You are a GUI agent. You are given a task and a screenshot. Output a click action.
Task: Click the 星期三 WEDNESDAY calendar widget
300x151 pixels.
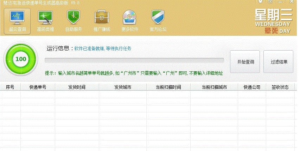click(273, 21)
